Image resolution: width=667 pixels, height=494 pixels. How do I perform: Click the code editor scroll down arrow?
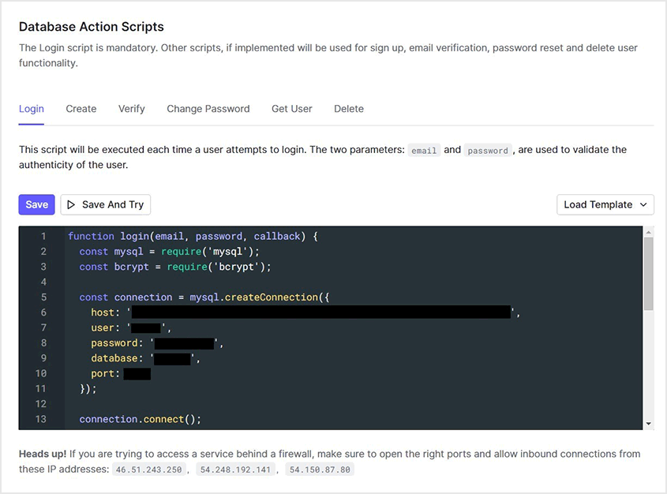pyautogui.click(x=649, y=424)
